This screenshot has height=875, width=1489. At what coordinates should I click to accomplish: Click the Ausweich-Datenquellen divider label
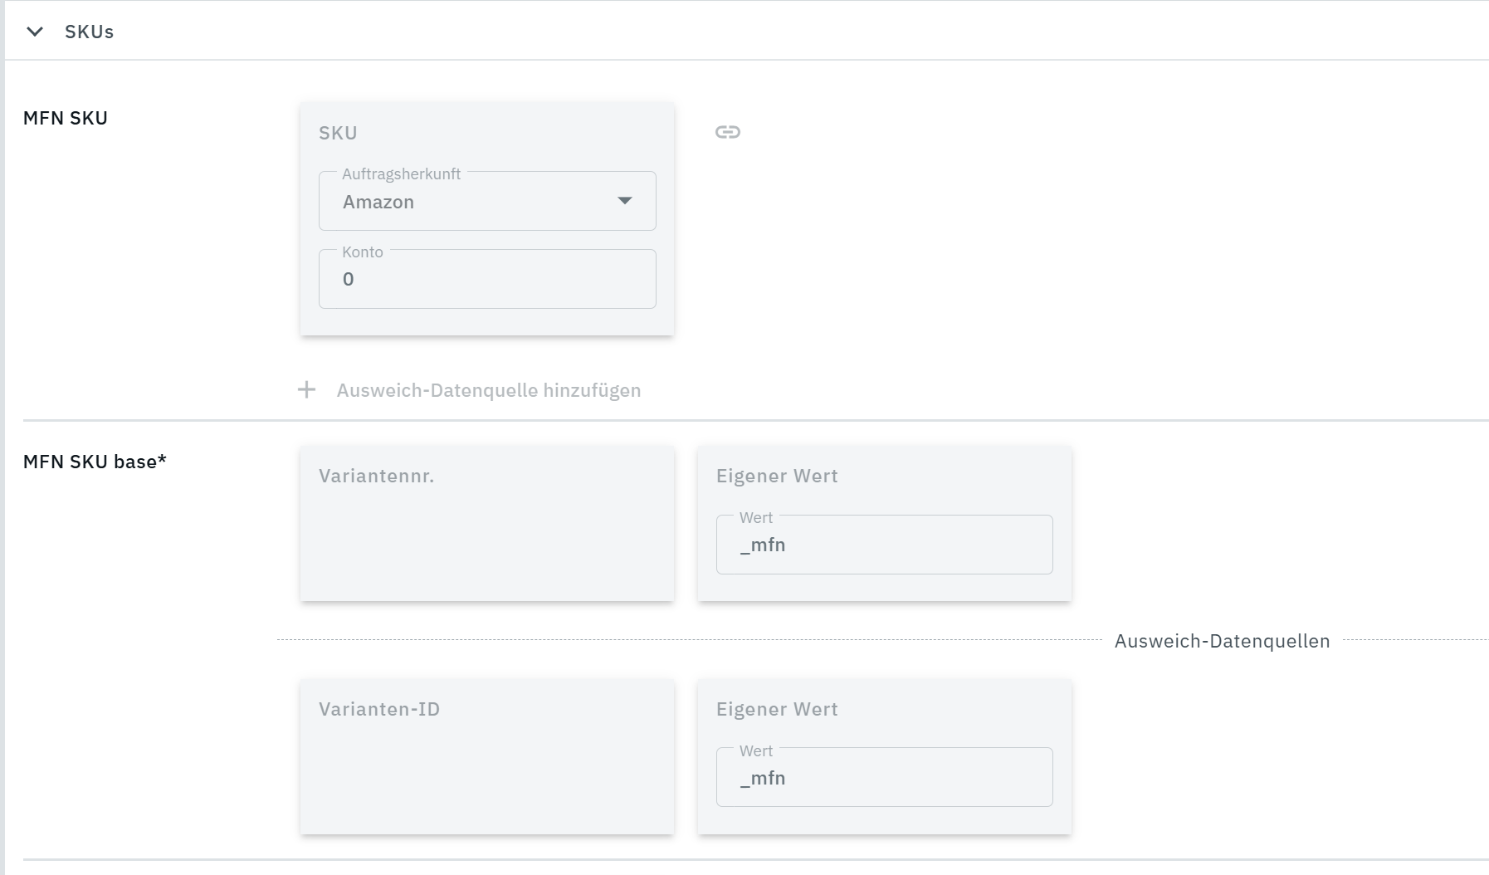click(x=1222, y=641)
